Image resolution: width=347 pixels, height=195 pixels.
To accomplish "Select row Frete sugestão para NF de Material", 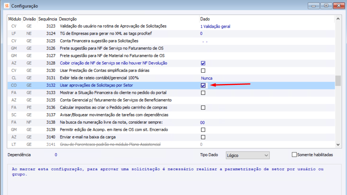I will 171,56.
